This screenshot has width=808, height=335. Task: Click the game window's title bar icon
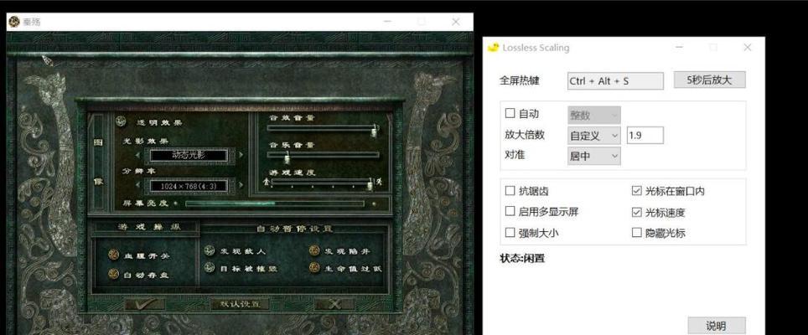pyautogui.click(x=14, y=22)
